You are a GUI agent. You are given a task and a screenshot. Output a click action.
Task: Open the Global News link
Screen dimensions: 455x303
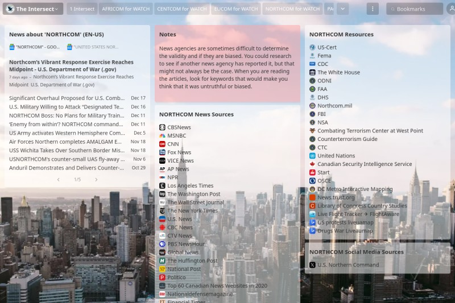[x=183, y=252]
